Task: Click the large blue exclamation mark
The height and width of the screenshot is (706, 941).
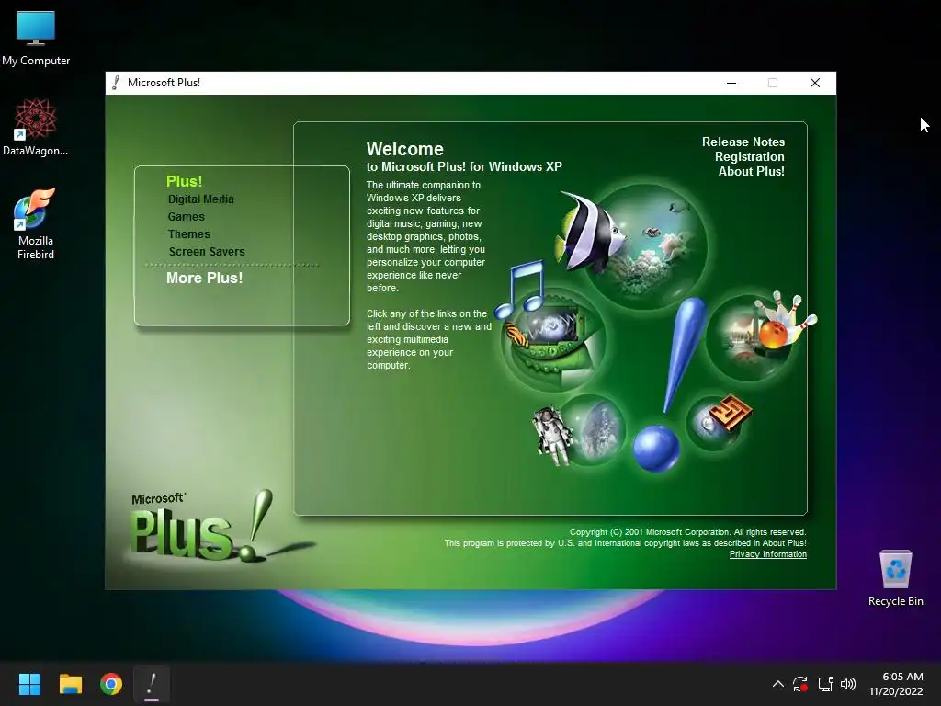Action: click(x=669, y=384)
